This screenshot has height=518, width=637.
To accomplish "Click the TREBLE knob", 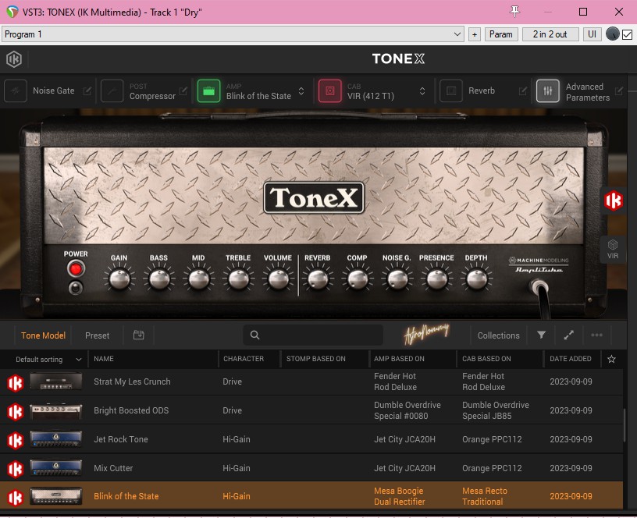I will pos(238,279).
